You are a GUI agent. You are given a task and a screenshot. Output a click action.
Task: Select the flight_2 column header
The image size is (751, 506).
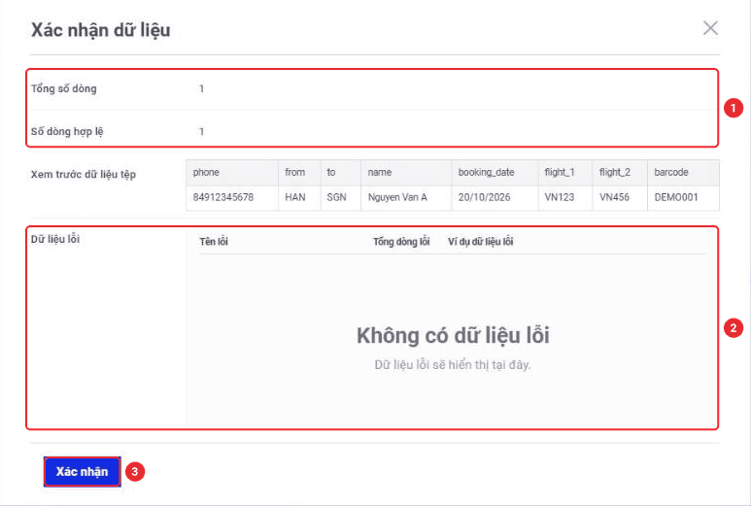point(620,172)
